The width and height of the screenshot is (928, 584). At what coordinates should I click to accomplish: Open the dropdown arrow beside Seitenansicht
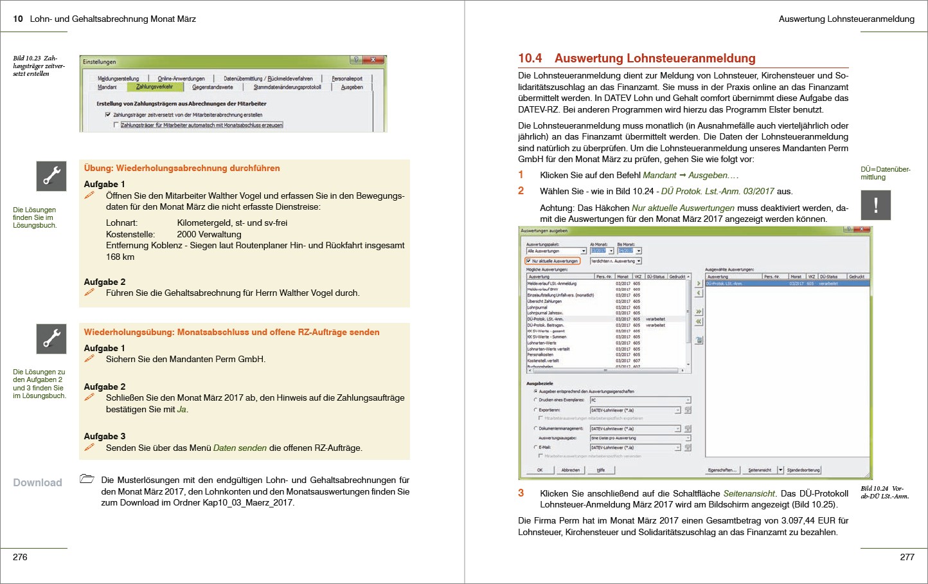point(781,470)
